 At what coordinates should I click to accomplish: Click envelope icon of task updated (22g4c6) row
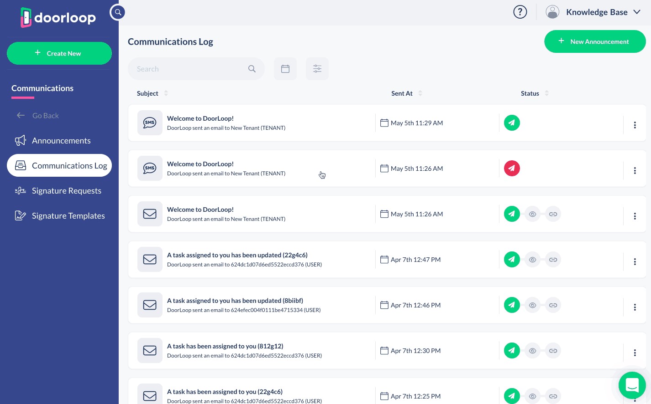[x=150, y=260]
